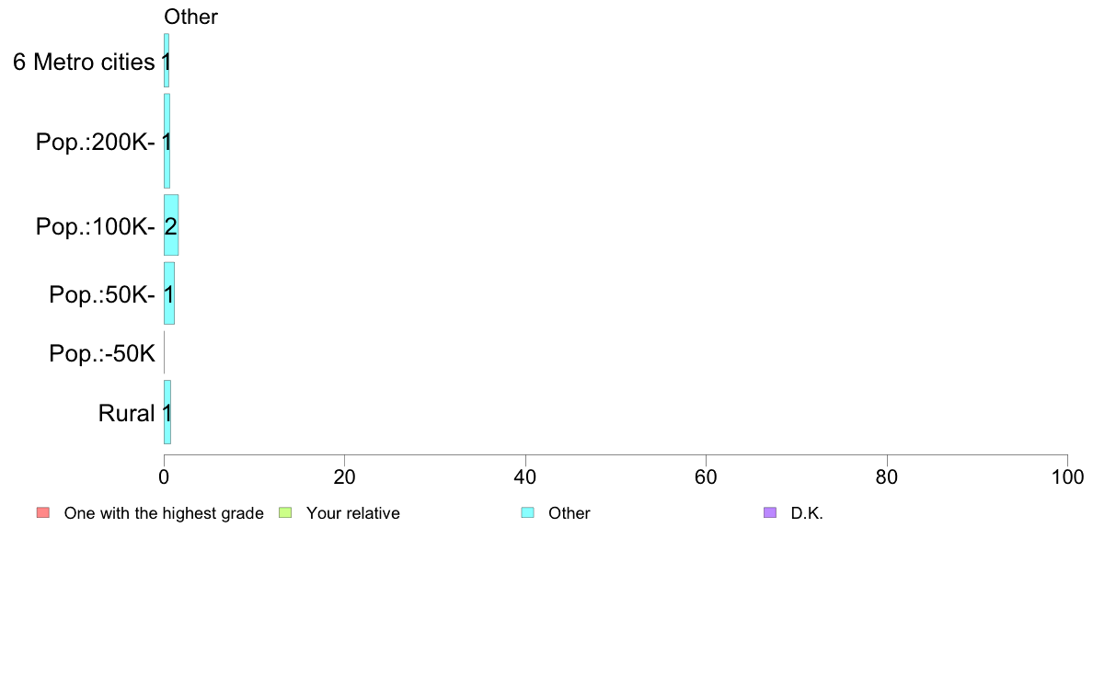Screen dimensions: 1093x677
Task: Select the 'Pop.:200K-' cyan bar
Action: 167,141
